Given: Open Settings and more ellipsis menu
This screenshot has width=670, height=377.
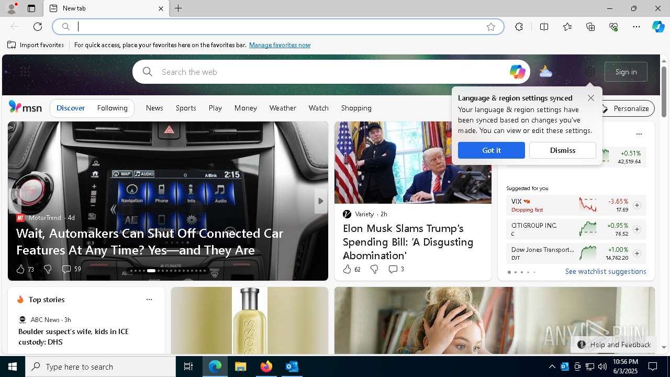Looking at the screenshot, I should [x=636, y=27].
